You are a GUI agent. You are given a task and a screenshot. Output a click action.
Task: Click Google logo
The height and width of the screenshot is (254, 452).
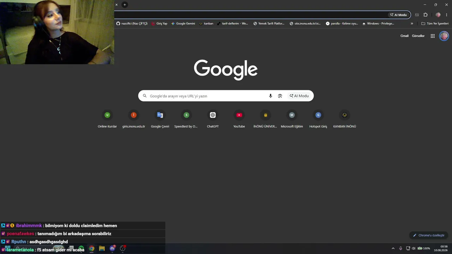pyautogui.click(x=226, y=69)
